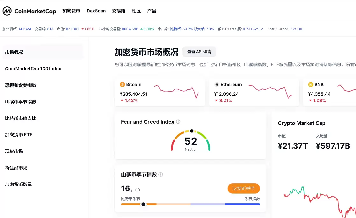356x218 pixels.
Task: Open the 产品 menu
Action: tap(152, 10)
